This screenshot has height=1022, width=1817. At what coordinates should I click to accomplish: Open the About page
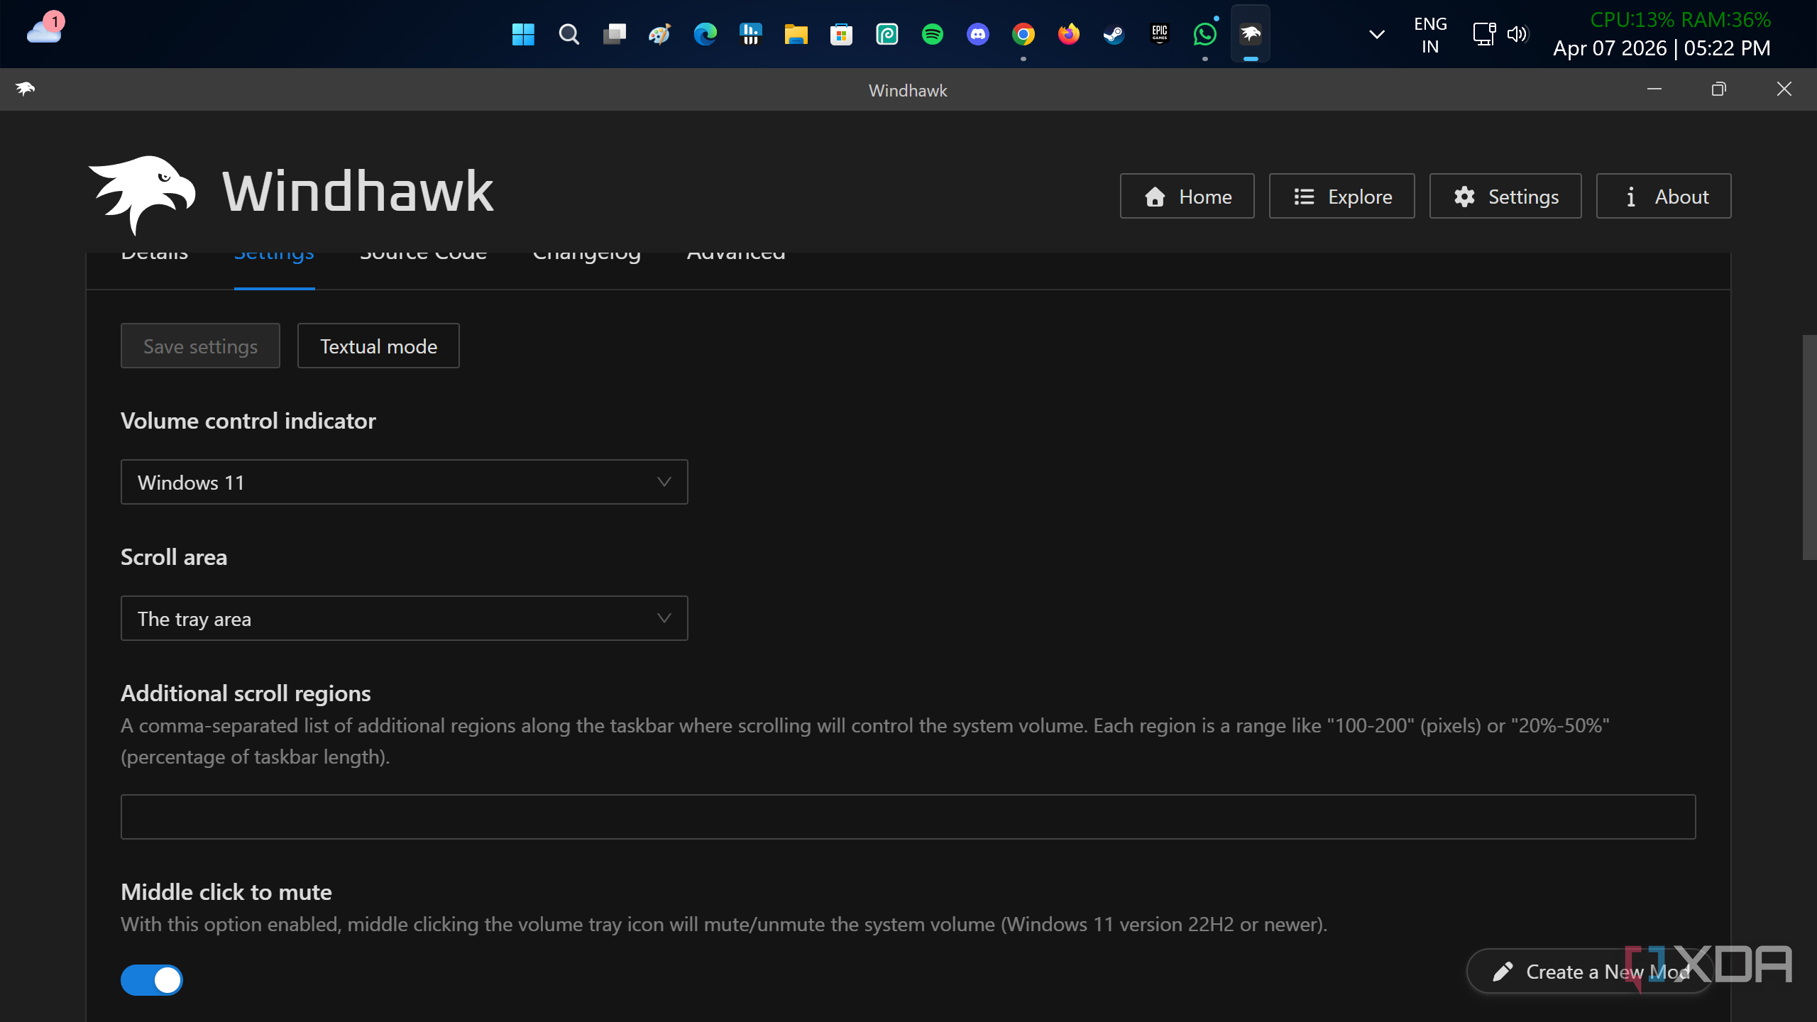click(1664, 196)
